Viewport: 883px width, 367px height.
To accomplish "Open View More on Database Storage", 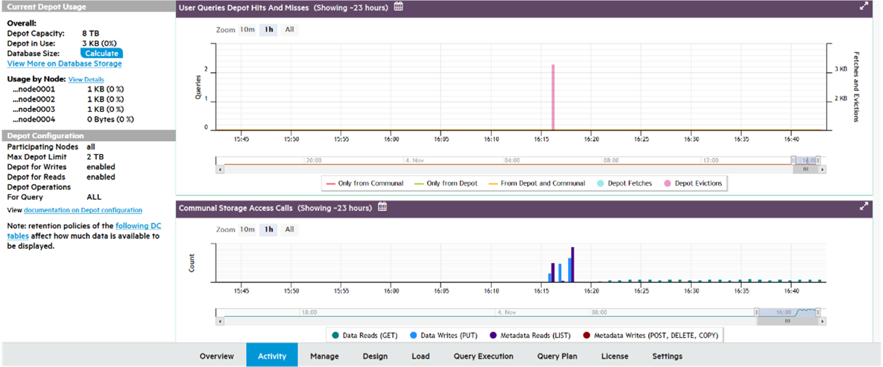I will click(64, 64).
